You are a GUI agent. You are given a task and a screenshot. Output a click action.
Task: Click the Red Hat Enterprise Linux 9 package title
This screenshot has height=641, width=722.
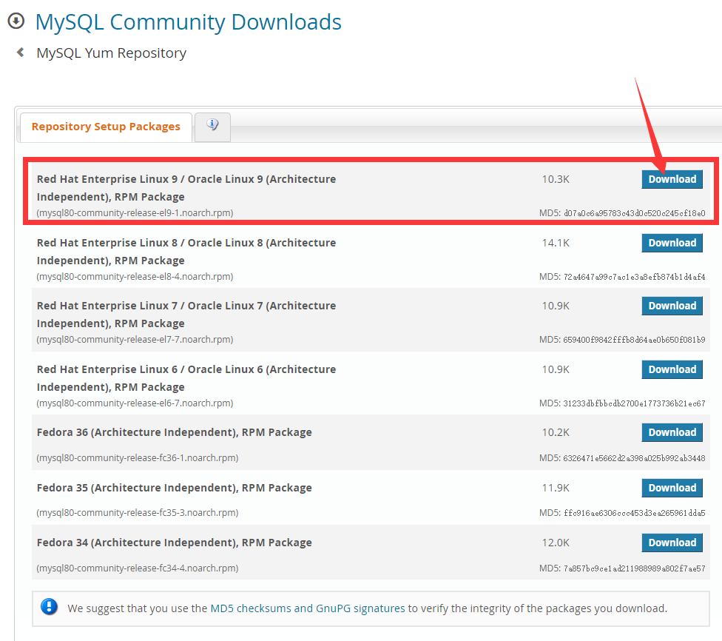[x=186, y=187]
